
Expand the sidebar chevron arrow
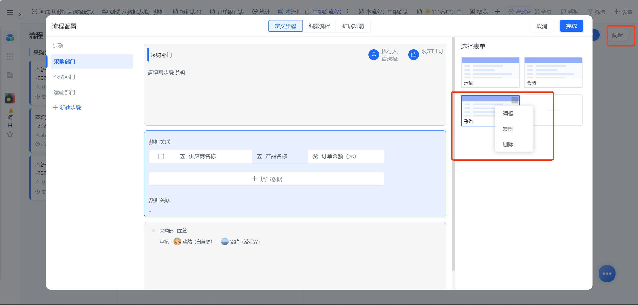pyautogui.click(x=20, y=15)
